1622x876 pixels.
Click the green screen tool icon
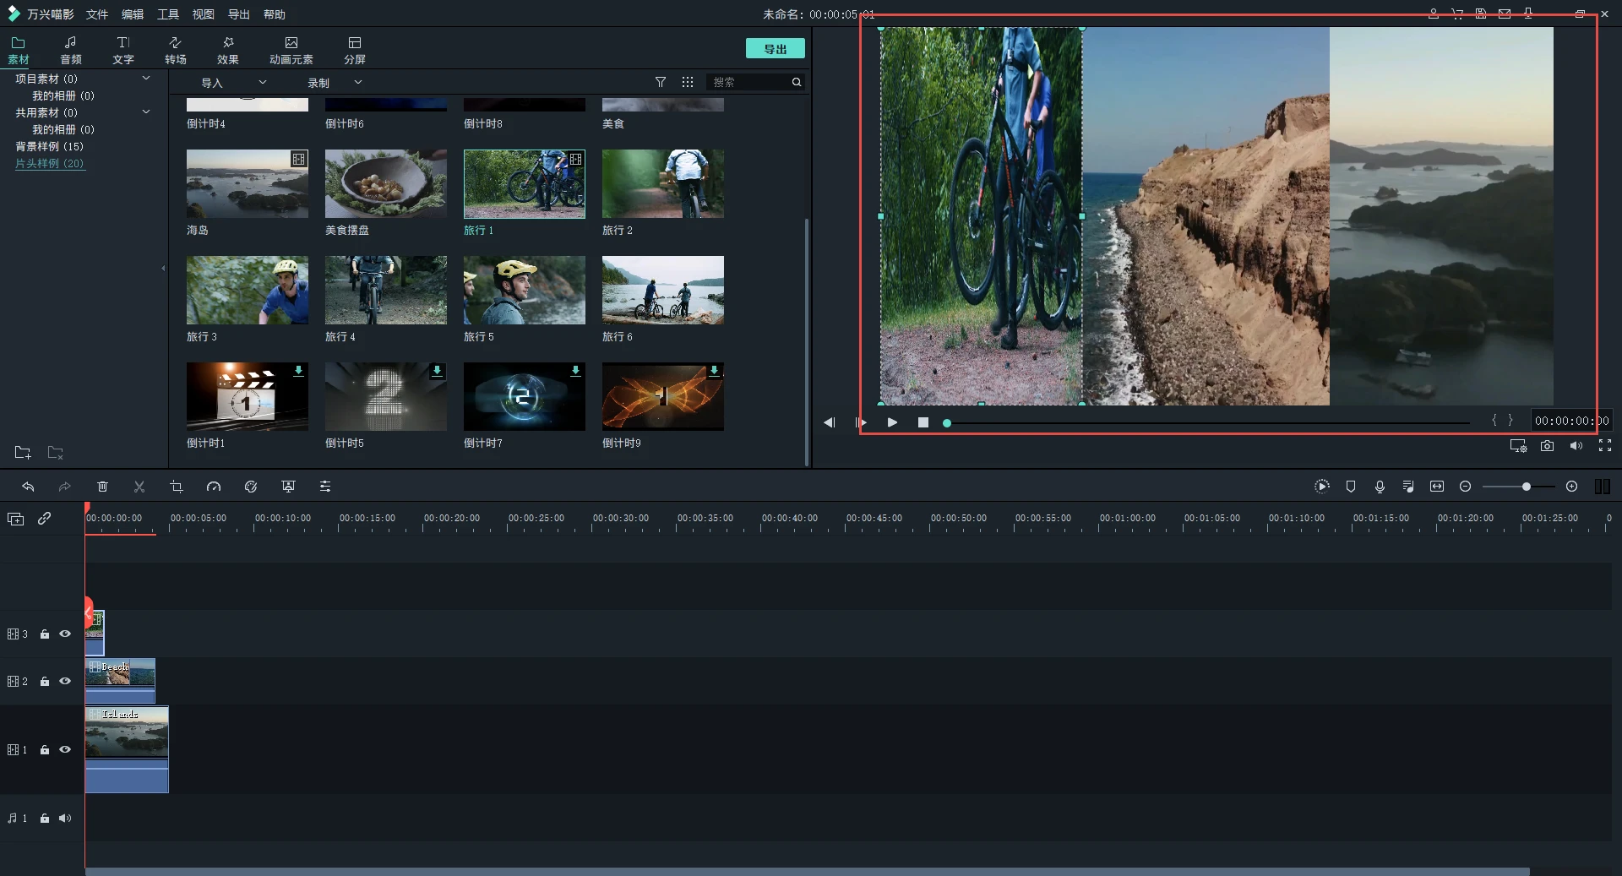tap(288, 487)
